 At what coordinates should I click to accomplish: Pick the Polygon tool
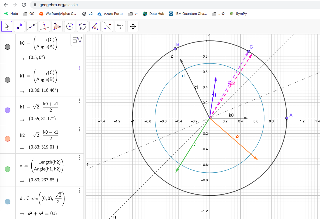pyautogui.click(x=57, y=26)
